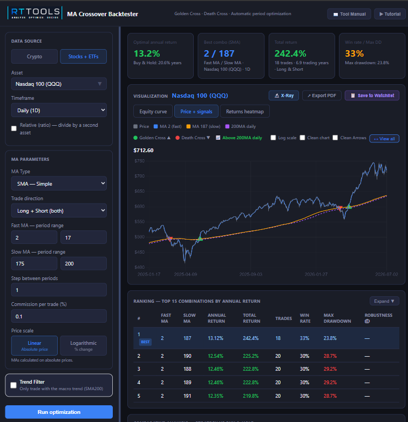Enable Log scale checkbox

tap(273, 138)
